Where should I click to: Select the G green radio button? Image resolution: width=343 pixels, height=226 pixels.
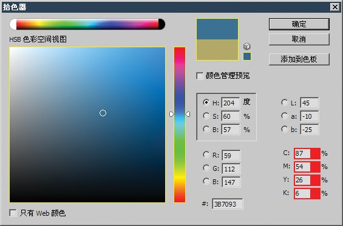click(206, 168)
